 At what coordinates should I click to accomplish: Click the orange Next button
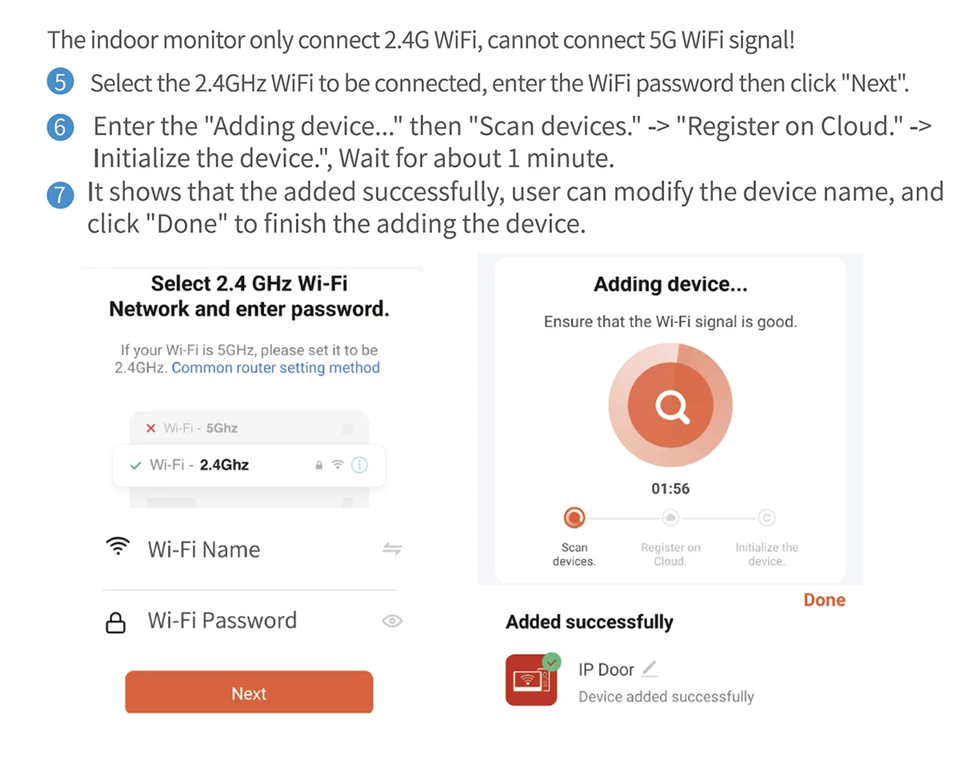pos(249,692)
